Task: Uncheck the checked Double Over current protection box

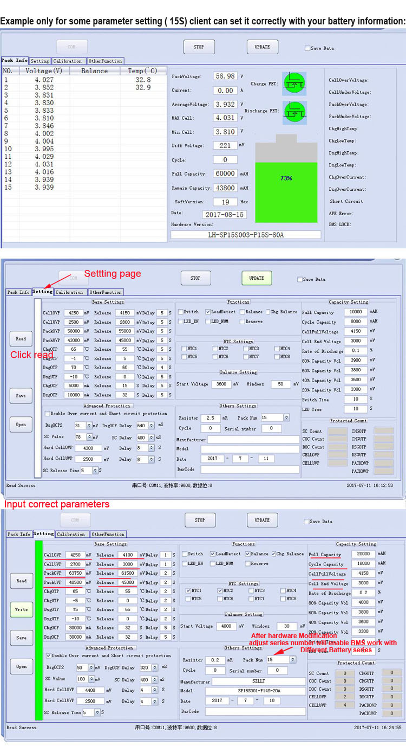Action: [49, 655]
